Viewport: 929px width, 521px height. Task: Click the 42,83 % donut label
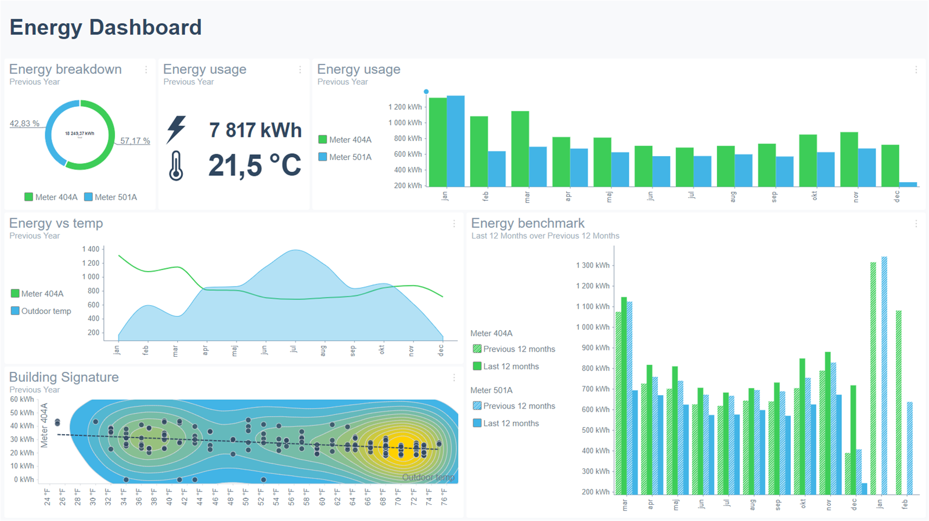24,124
